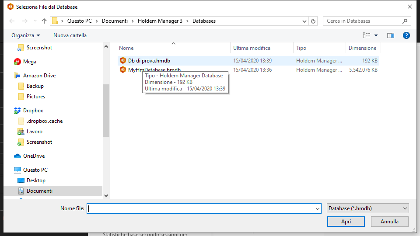This screenshot has height=236, width=420.
Task: Select Questo PC in breadcrumb path
Action: point(79,21)
